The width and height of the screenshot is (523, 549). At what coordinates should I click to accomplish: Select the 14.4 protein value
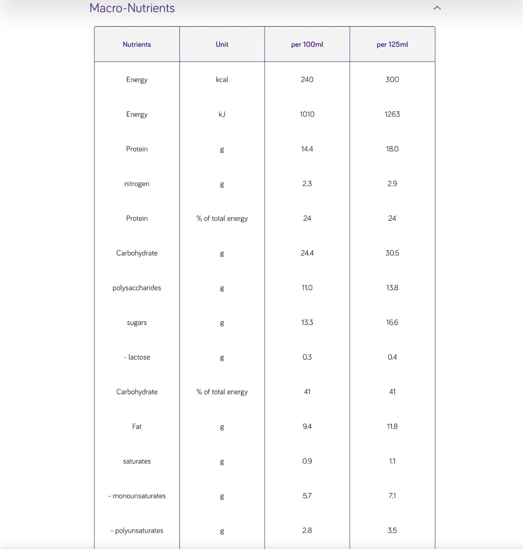(x=307, y=149)
